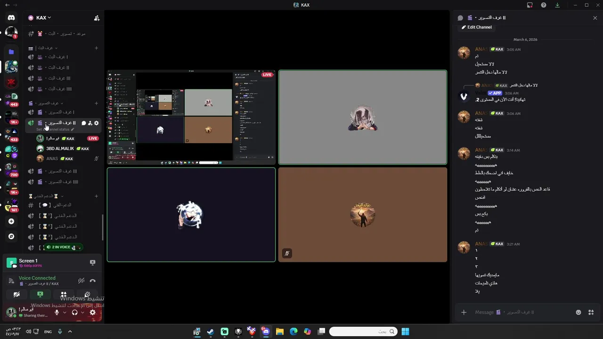Select the dark navy participant tile
The height and width of the screenshot is (339, 603).
pyautogui.click(x=191, y=215)
